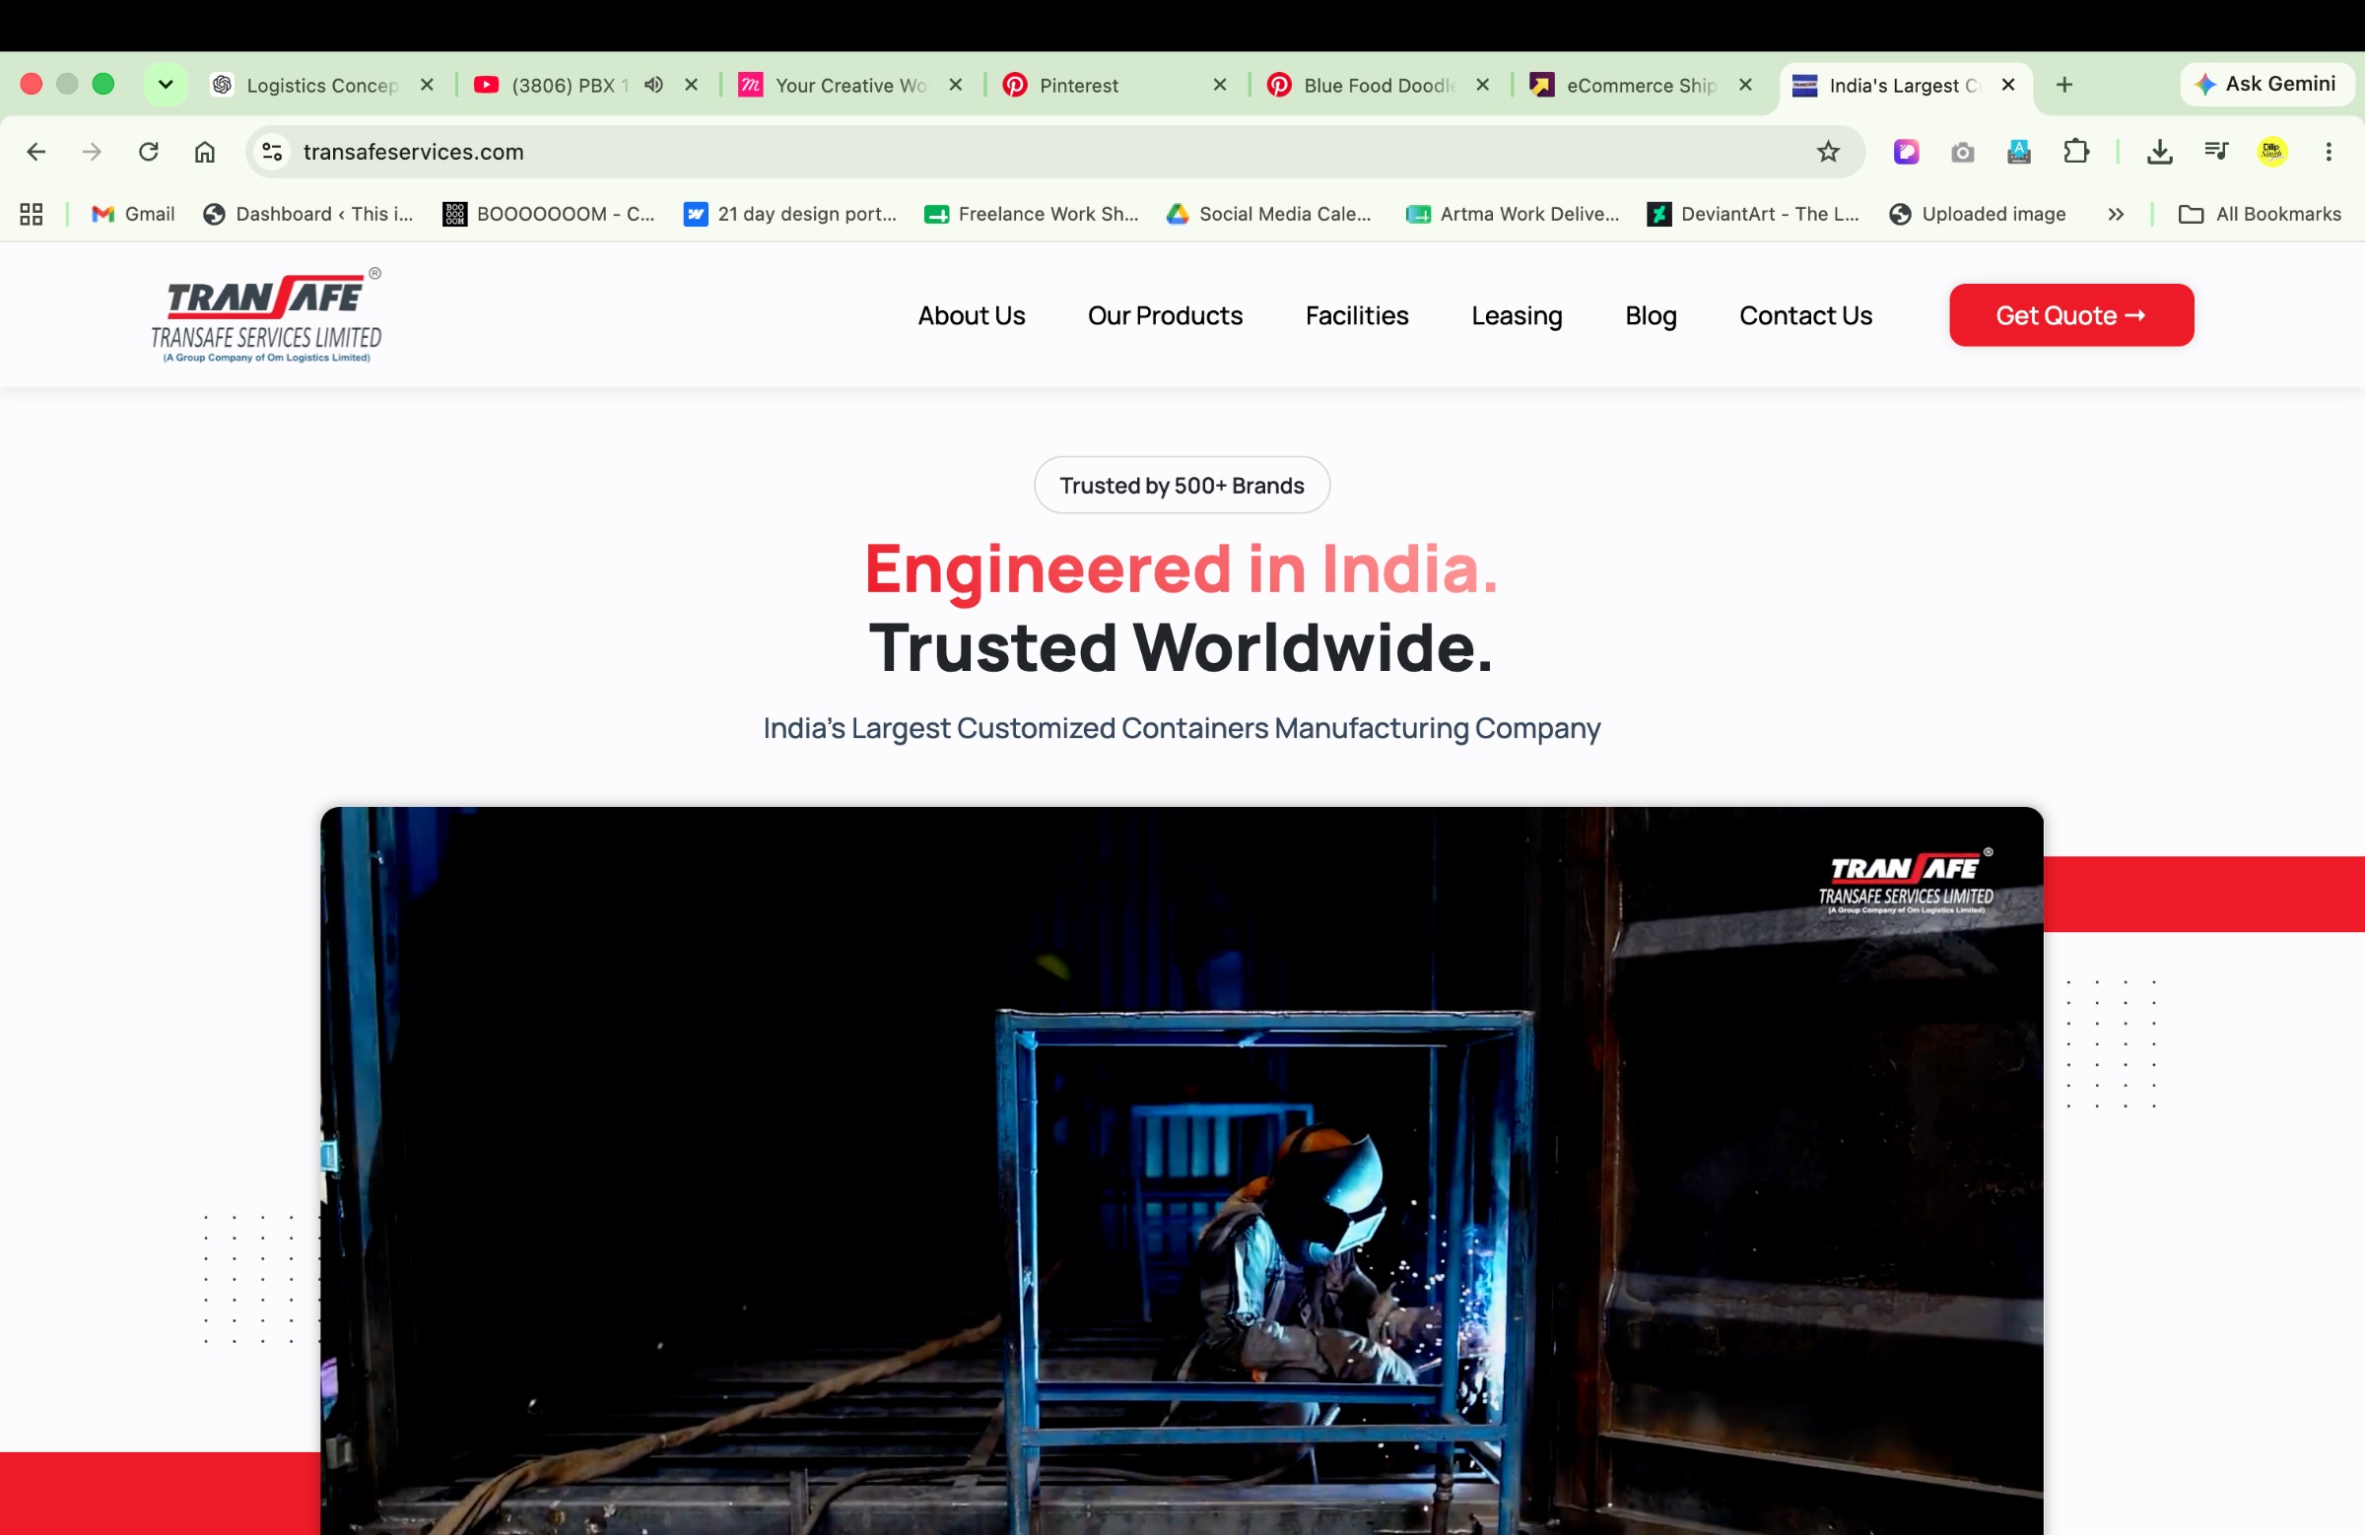Visit the Blog page

1651,316
